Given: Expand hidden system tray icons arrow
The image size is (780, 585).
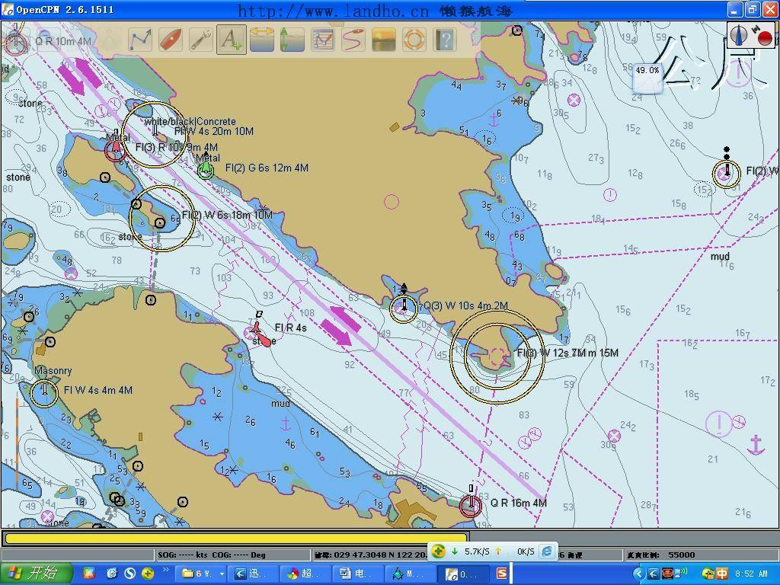Looking at the screenshot, I should point(639,574).
